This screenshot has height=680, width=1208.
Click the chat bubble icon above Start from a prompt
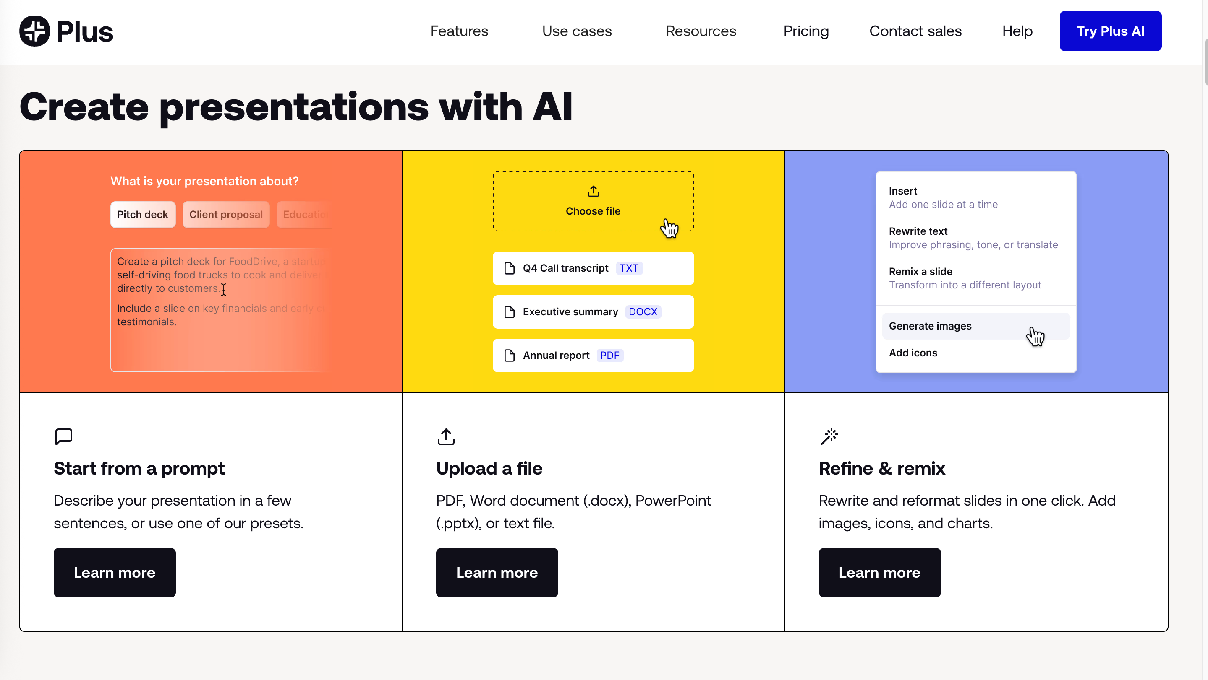pos(63,436)
